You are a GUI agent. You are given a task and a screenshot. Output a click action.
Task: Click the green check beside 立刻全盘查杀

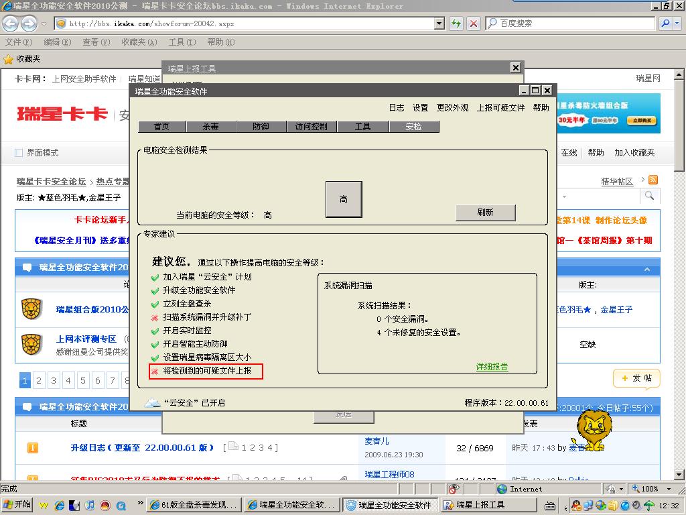pos(155,304)
